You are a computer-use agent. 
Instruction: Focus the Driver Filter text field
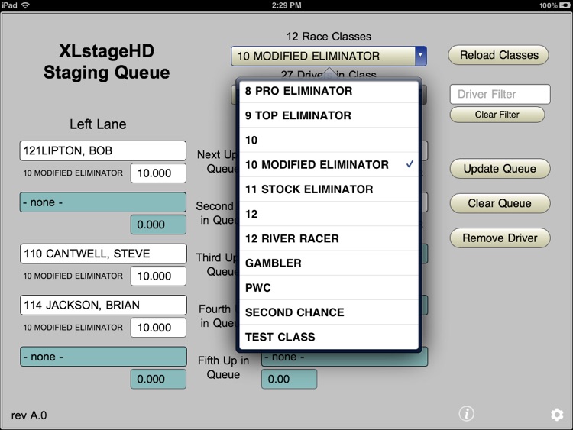coord(500,94)
